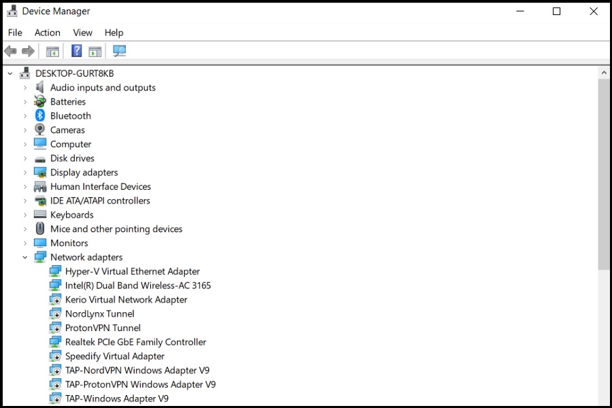The height and width of the screenshot is (408, 612).
Task: Click the Scan for hardware changes icon
Action: (x=119, y=50)
